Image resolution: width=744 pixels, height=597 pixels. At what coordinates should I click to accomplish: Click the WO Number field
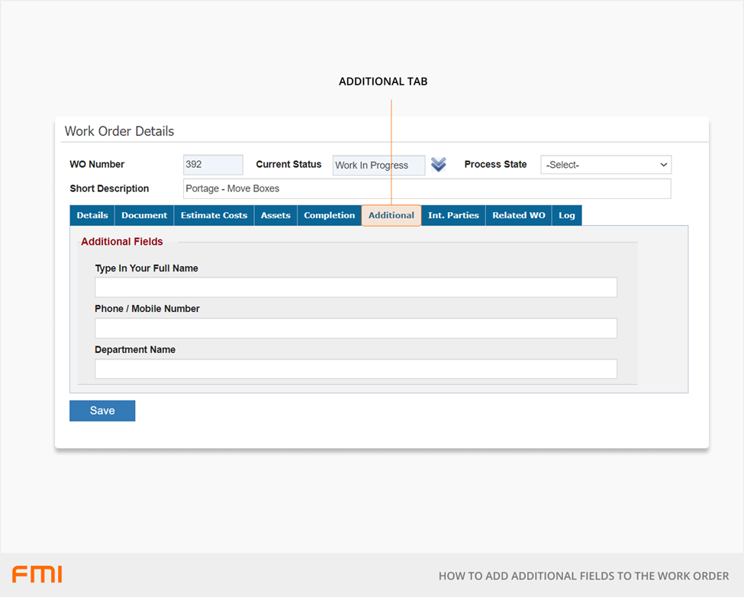point(213,165)
